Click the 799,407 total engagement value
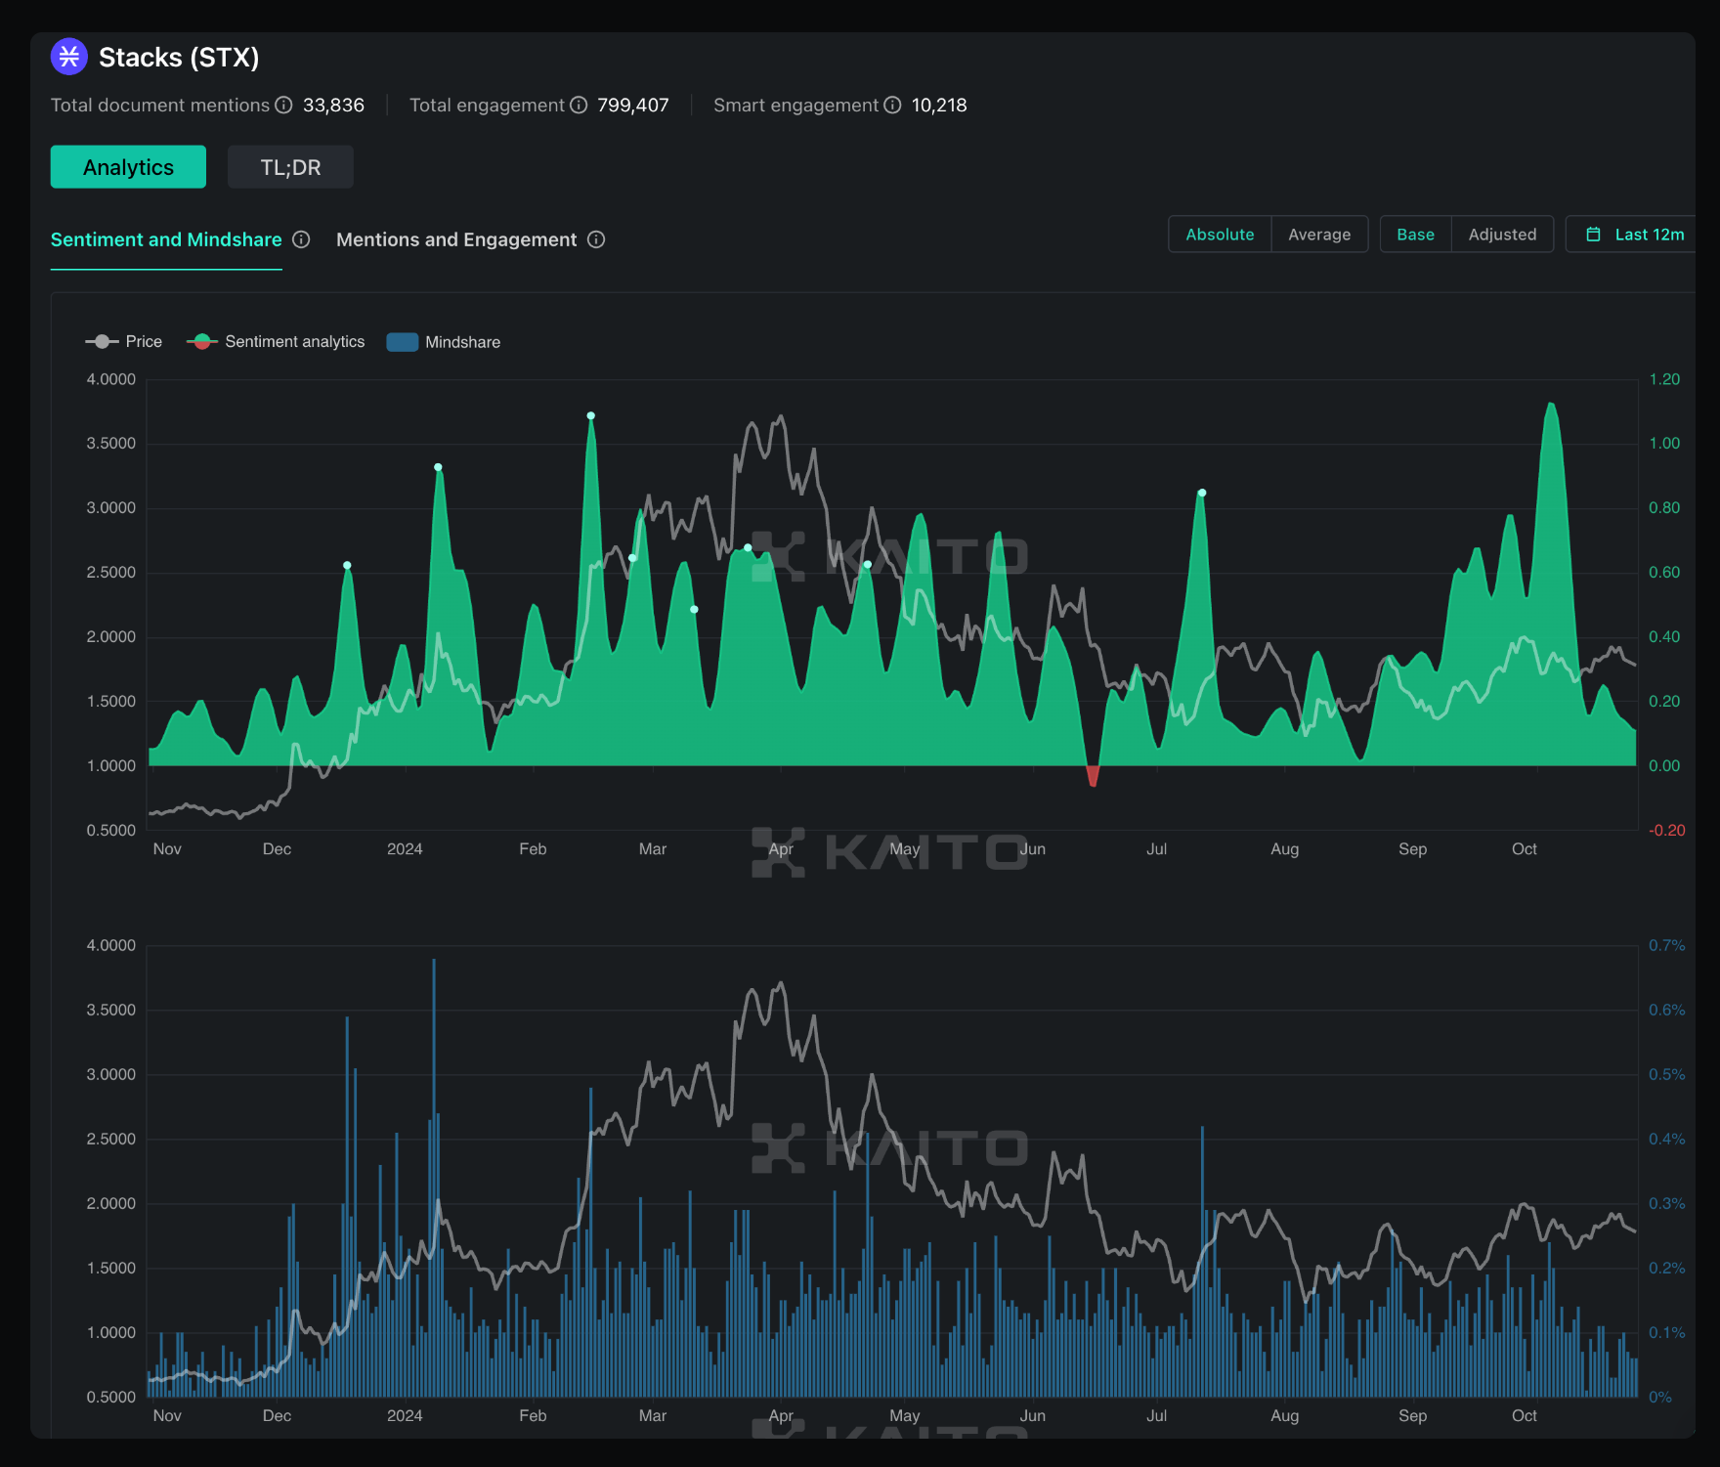Screen dimensions: 1720x1467 (633, 105)
